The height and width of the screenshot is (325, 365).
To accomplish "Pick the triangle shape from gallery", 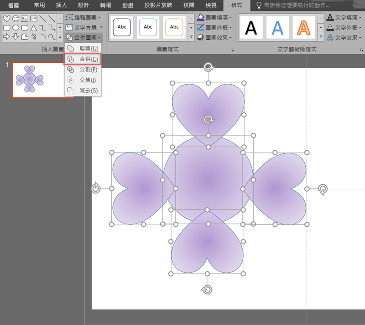I will click(33, 28).
